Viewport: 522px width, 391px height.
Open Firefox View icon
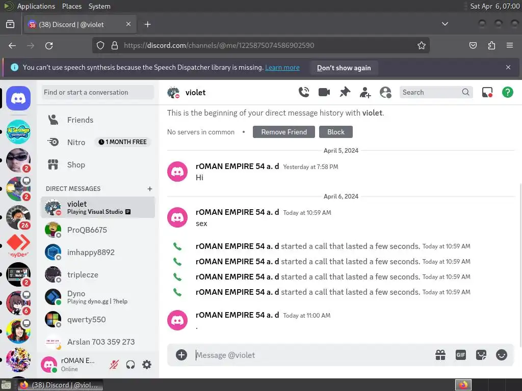pyautogui.click(x=10, y=24)
